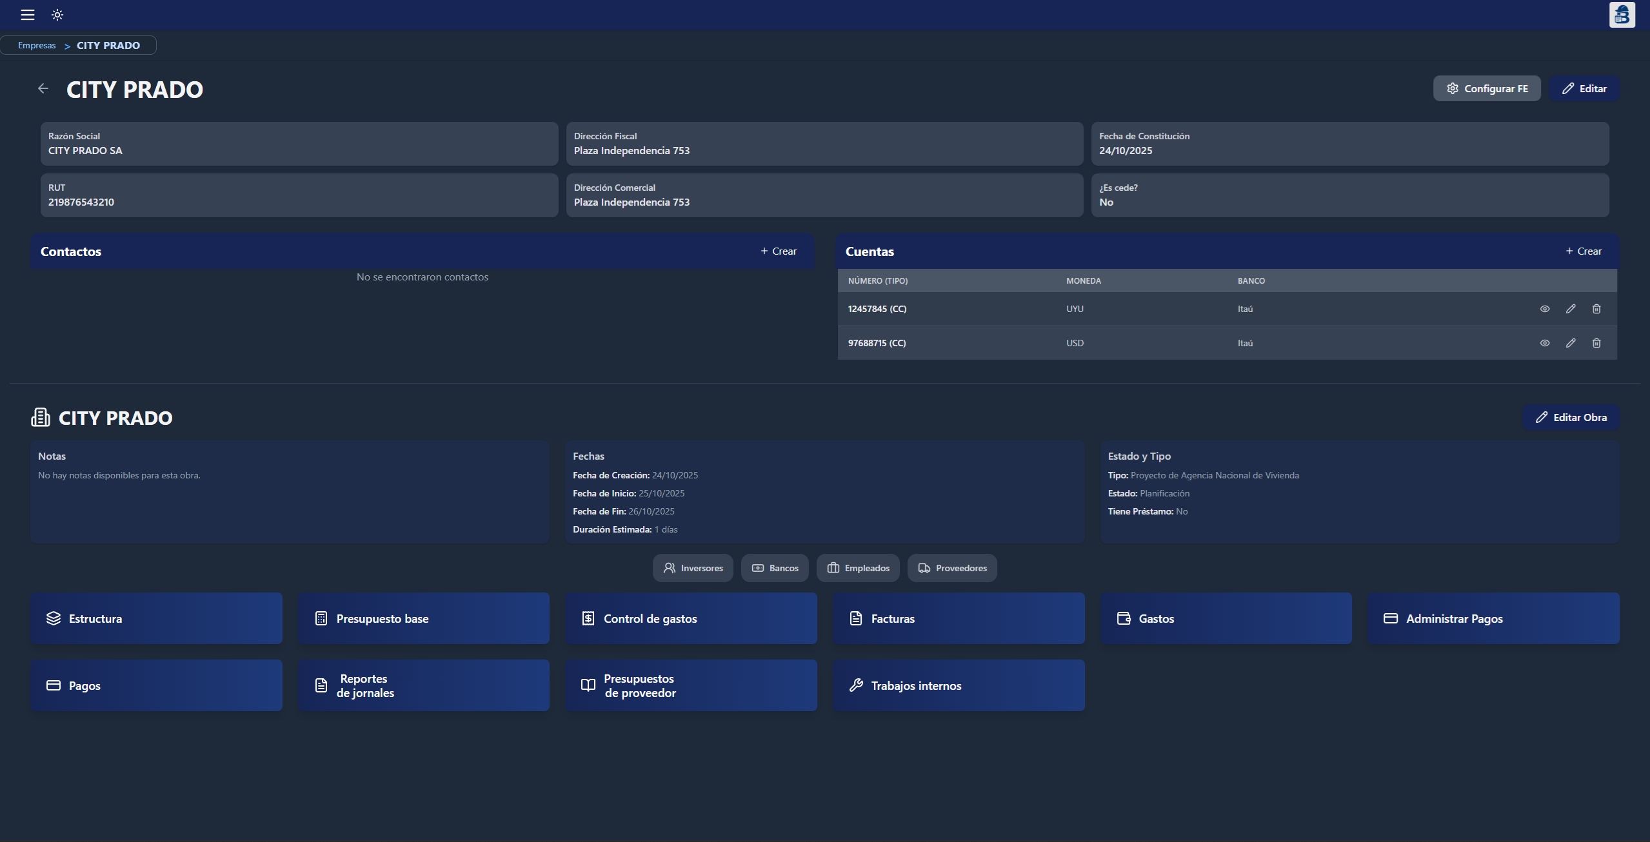The height and width of the screenshot is (842, 1650).
Task: Click the Editar Obra button
Action: point(1571,417)
